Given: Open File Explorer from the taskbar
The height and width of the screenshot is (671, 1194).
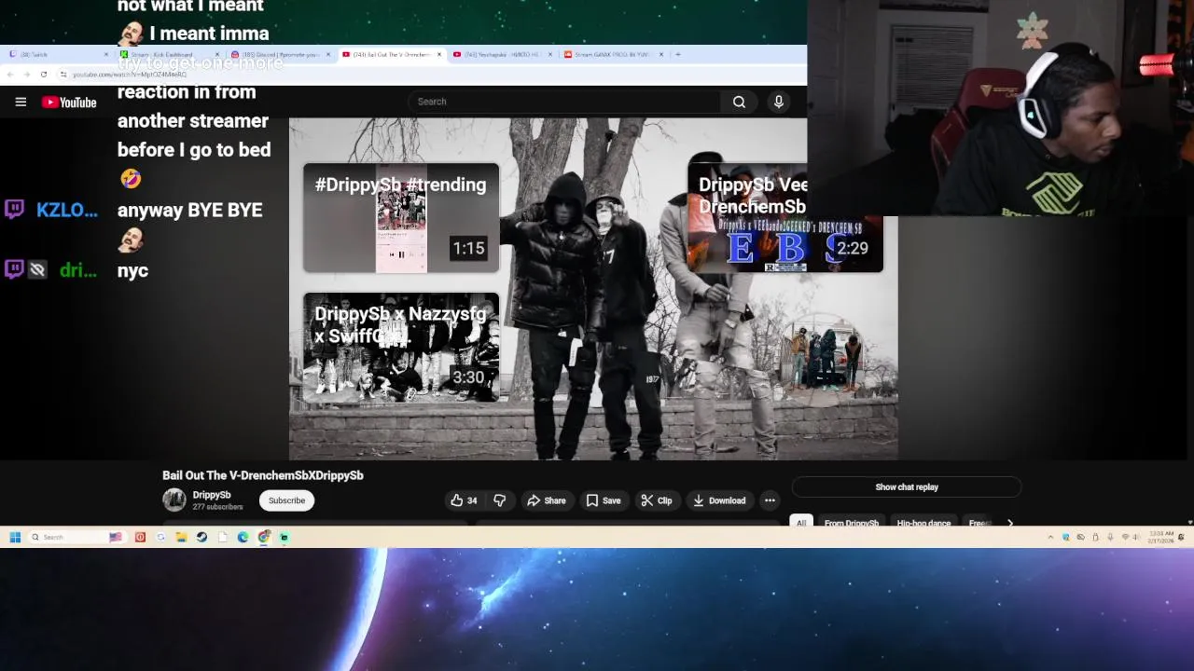Looking at the screenshot, I should (x=181, y=537).
